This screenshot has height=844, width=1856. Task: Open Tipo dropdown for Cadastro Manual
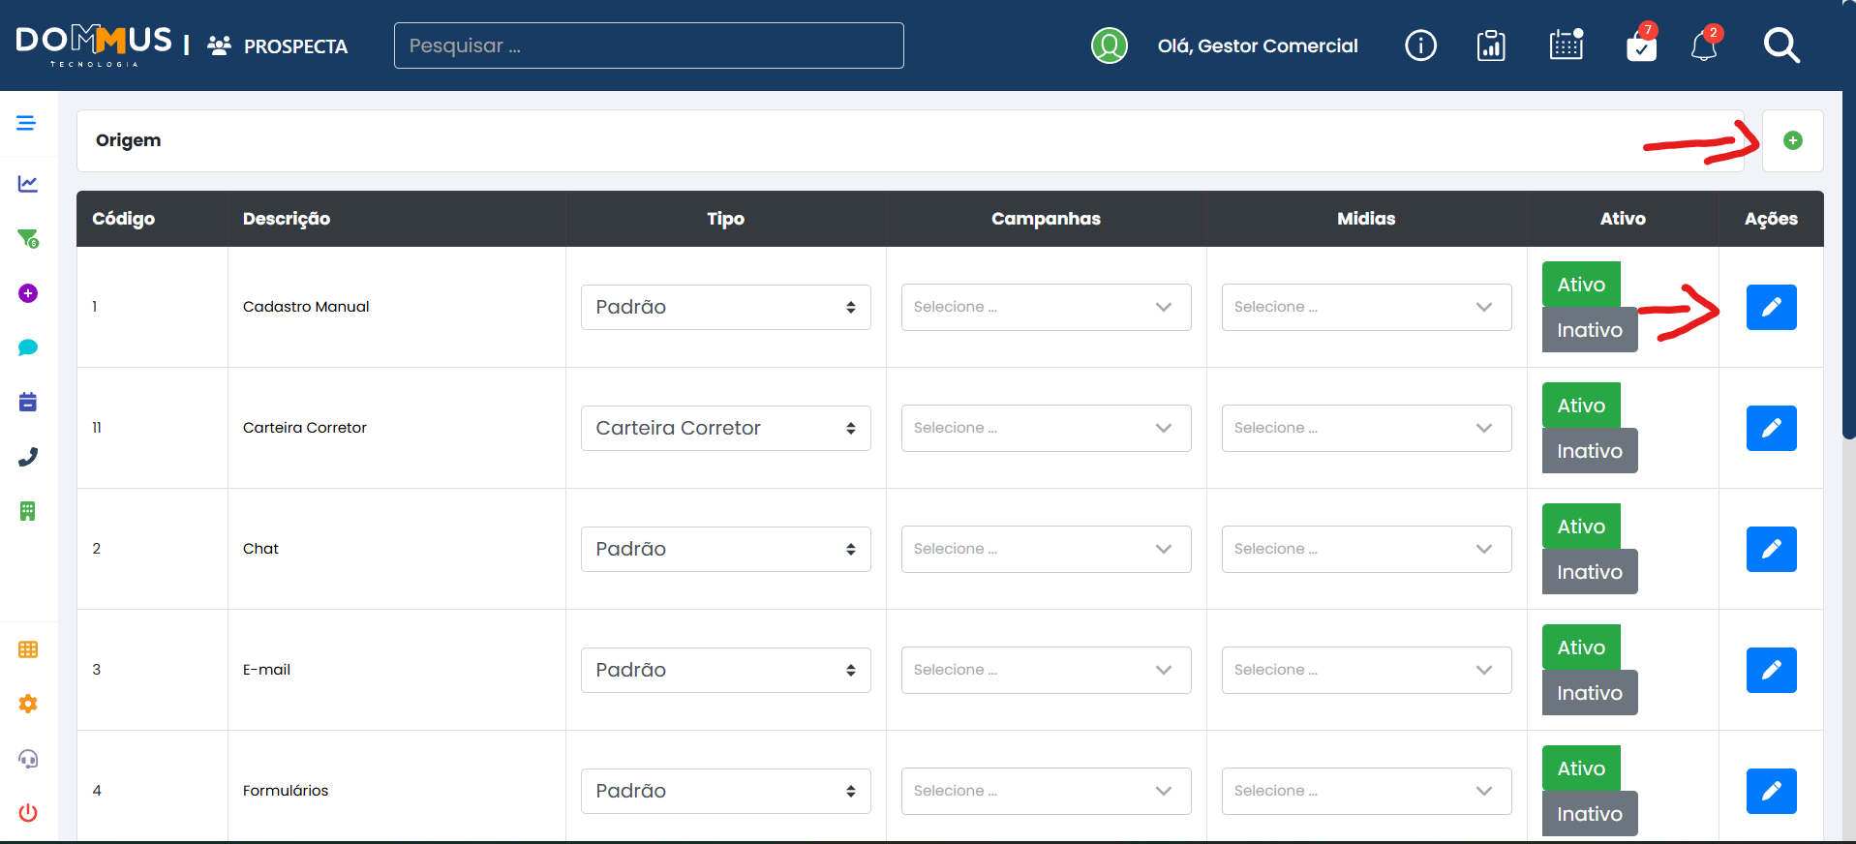tap(725, 307)
